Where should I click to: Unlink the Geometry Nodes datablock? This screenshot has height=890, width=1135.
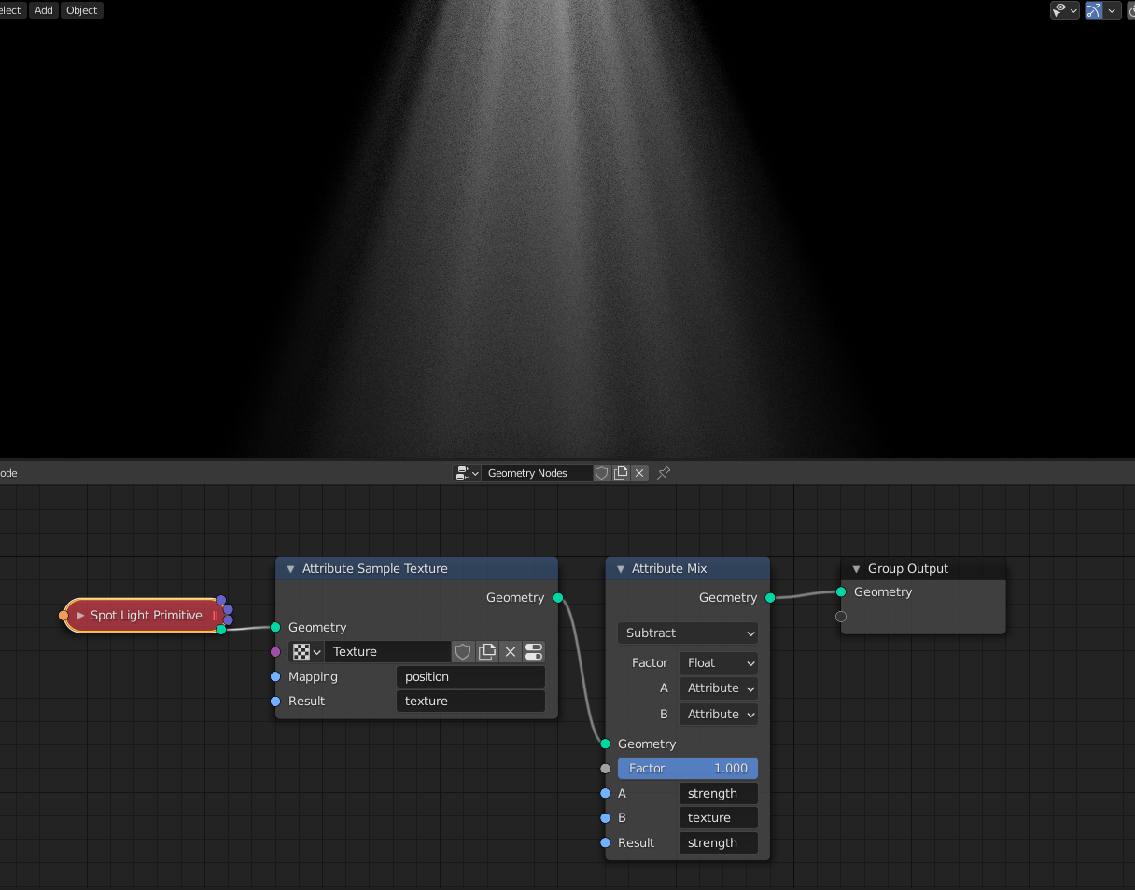639,473
